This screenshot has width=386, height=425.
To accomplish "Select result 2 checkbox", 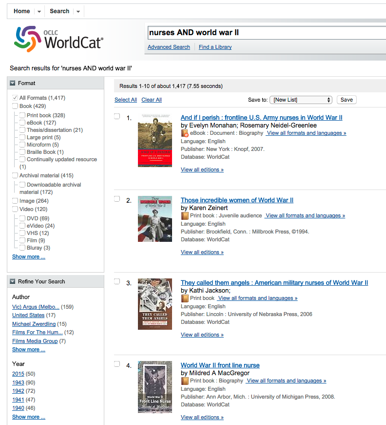I will (x=117, y=199).
